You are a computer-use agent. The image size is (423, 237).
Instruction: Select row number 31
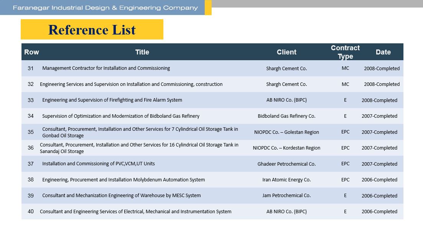click(x=30, y=68)
